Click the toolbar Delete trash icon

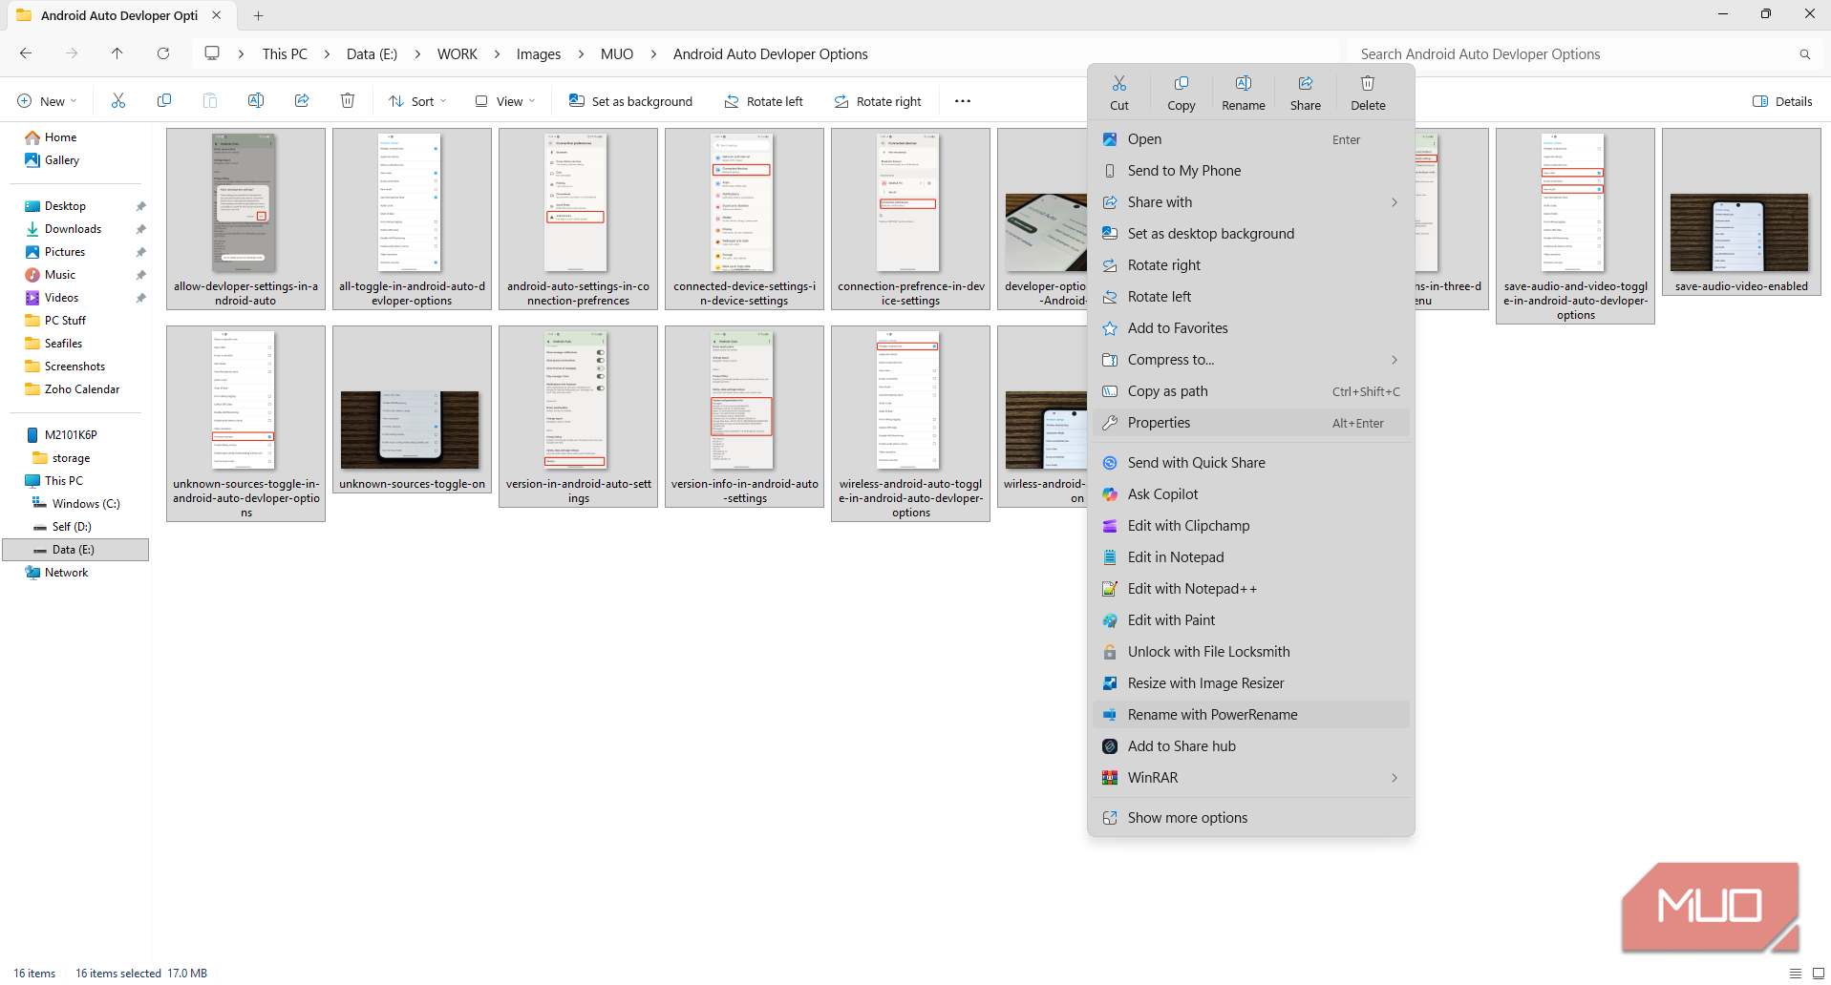(x=348, y=101)
